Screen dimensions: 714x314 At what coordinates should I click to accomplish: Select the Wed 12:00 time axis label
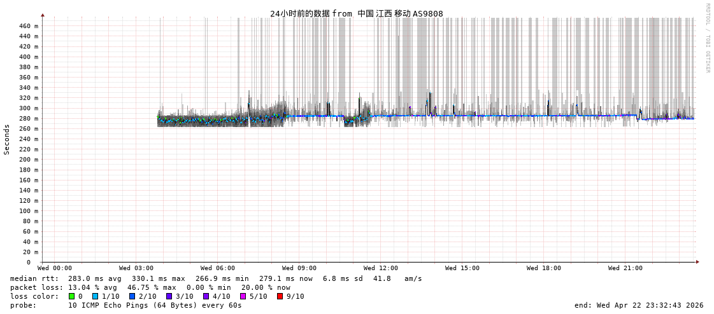click(x=381, y=268)
